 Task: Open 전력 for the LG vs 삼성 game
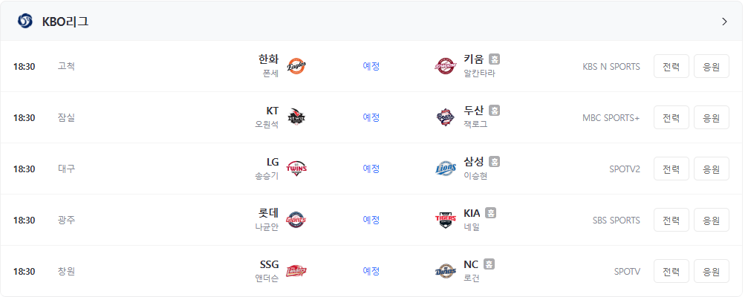pos(671,169)
